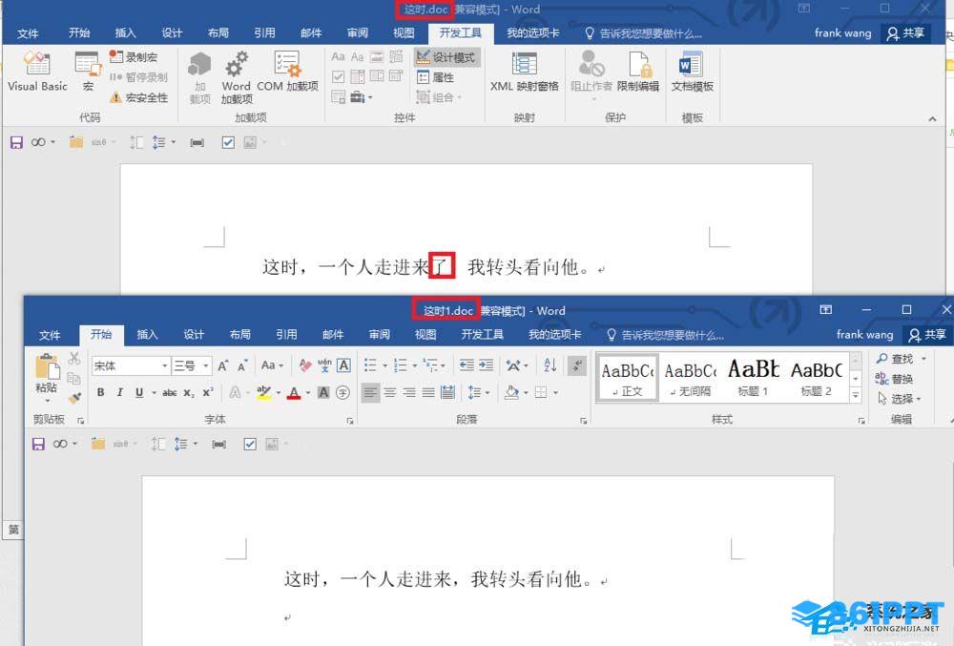
Task: Open shading paint bucket color
Action: (511, 392)
